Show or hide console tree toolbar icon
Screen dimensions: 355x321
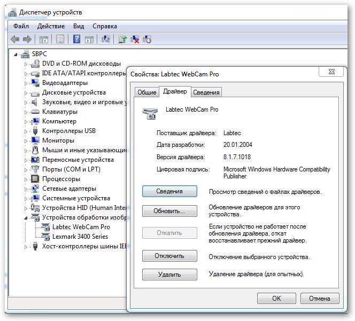tap(44, 40)
